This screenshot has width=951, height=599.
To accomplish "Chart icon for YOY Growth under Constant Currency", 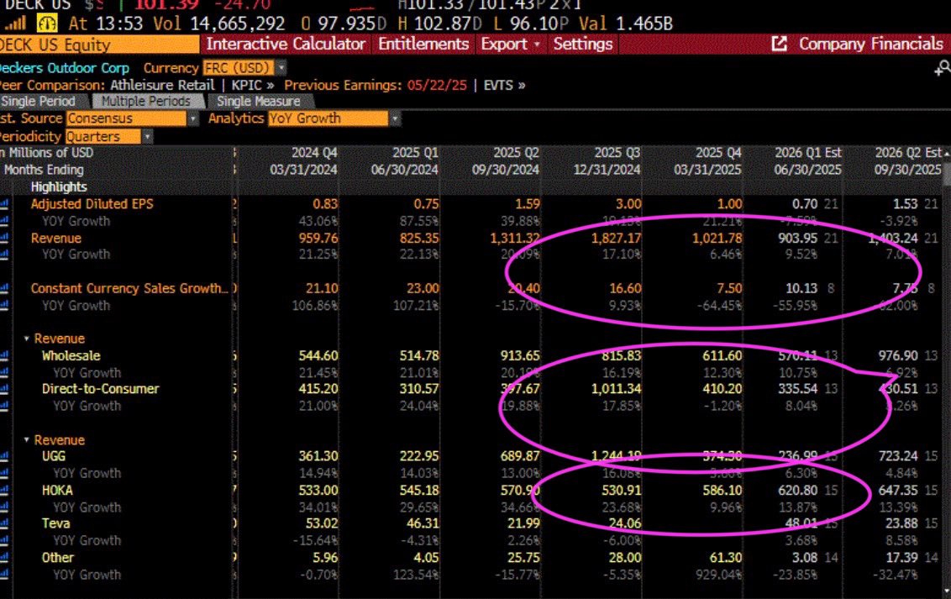I will pyautogui.click(x=4, y=306).
